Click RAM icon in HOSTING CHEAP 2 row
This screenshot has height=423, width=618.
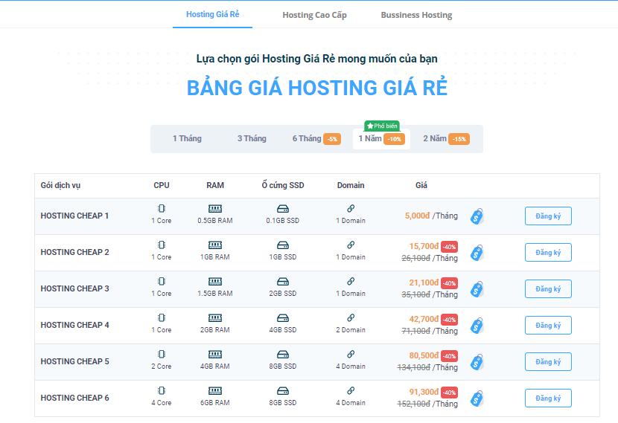click(x=214, y=245)
